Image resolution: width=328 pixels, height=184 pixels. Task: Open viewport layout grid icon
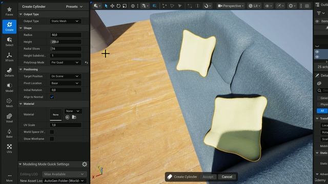[307, 6]
